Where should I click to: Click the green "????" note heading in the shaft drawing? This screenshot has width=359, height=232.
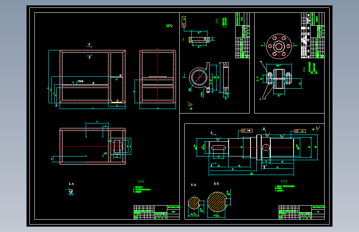pos(284,182)
